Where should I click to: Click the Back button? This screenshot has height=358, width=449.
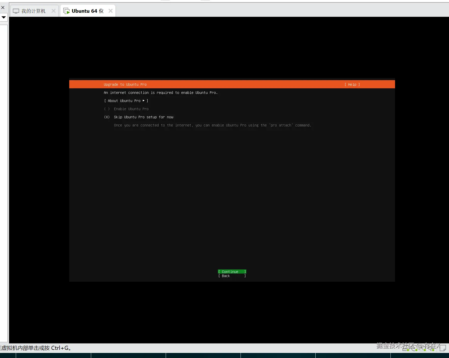click(x=232, y=276)
